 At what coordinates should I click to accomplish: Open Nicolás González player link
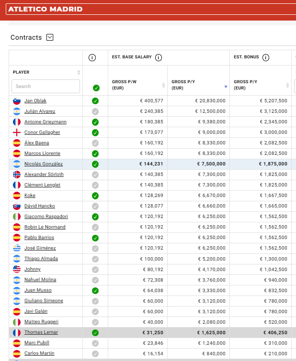tap(44, 164)
